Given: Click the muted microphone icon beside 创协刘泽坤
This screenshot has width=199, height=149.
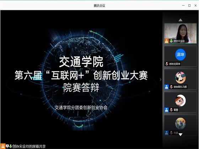Looking at the screenshot, I should [167, 64].
